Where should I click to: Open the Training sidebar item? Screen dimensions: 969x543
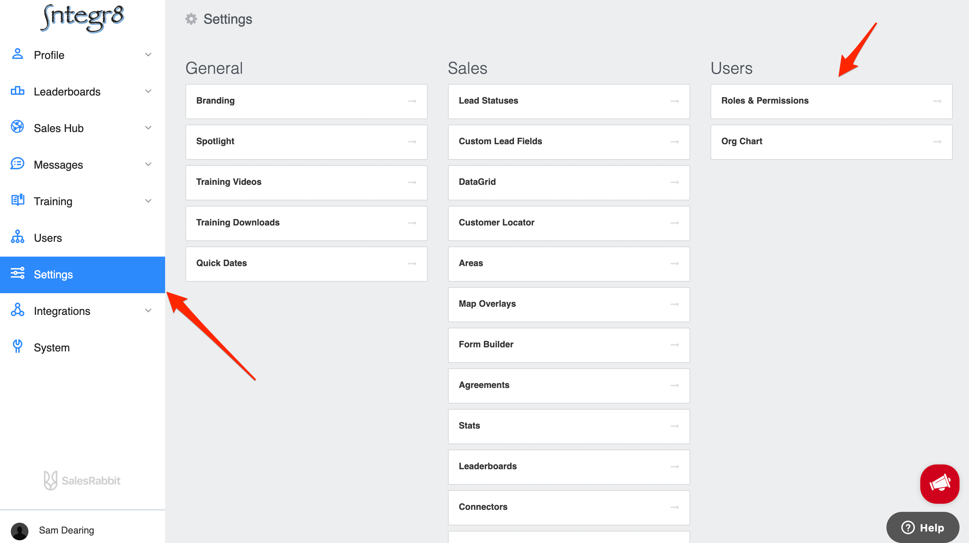(x=82, y=201)
